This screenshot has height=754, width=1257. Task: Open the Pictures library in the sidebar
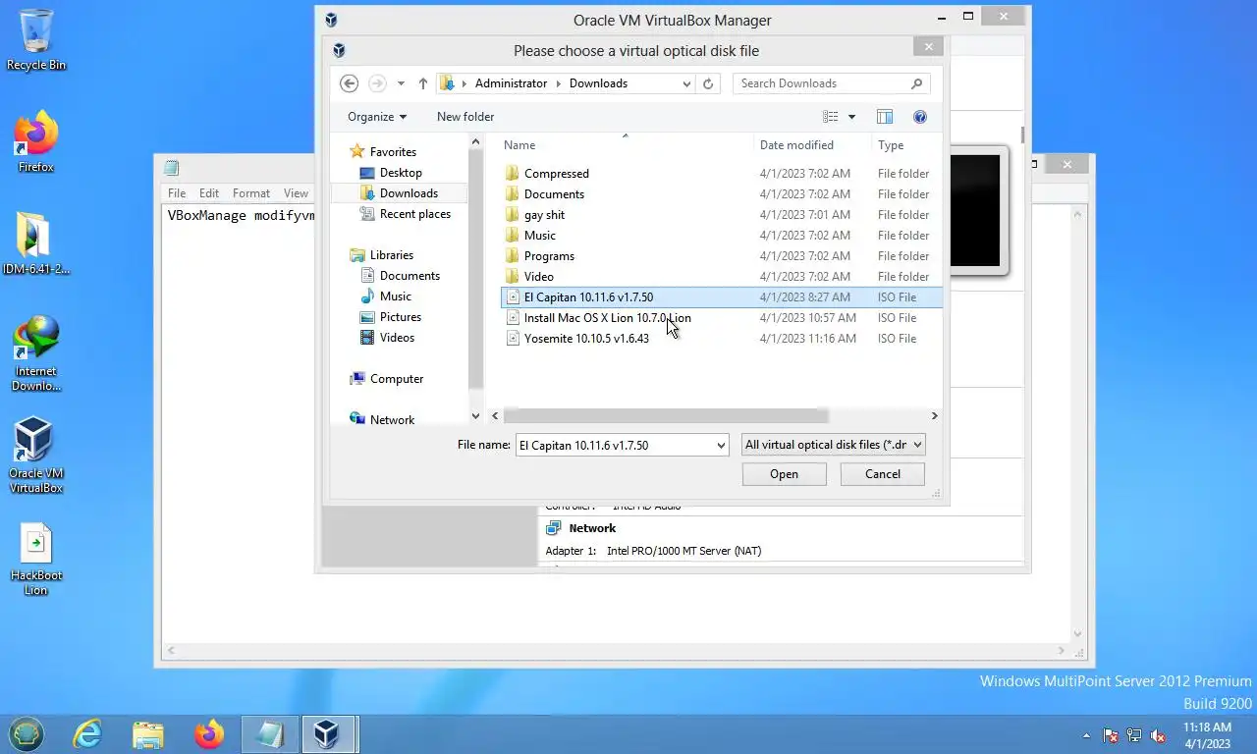(400, 317)
